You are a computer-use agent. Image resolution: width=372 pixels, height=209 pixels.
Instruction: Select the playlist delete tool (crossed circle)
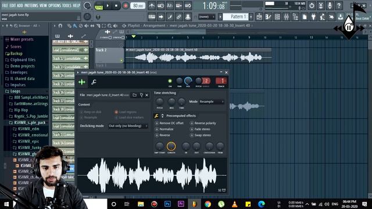pos(81,26)
